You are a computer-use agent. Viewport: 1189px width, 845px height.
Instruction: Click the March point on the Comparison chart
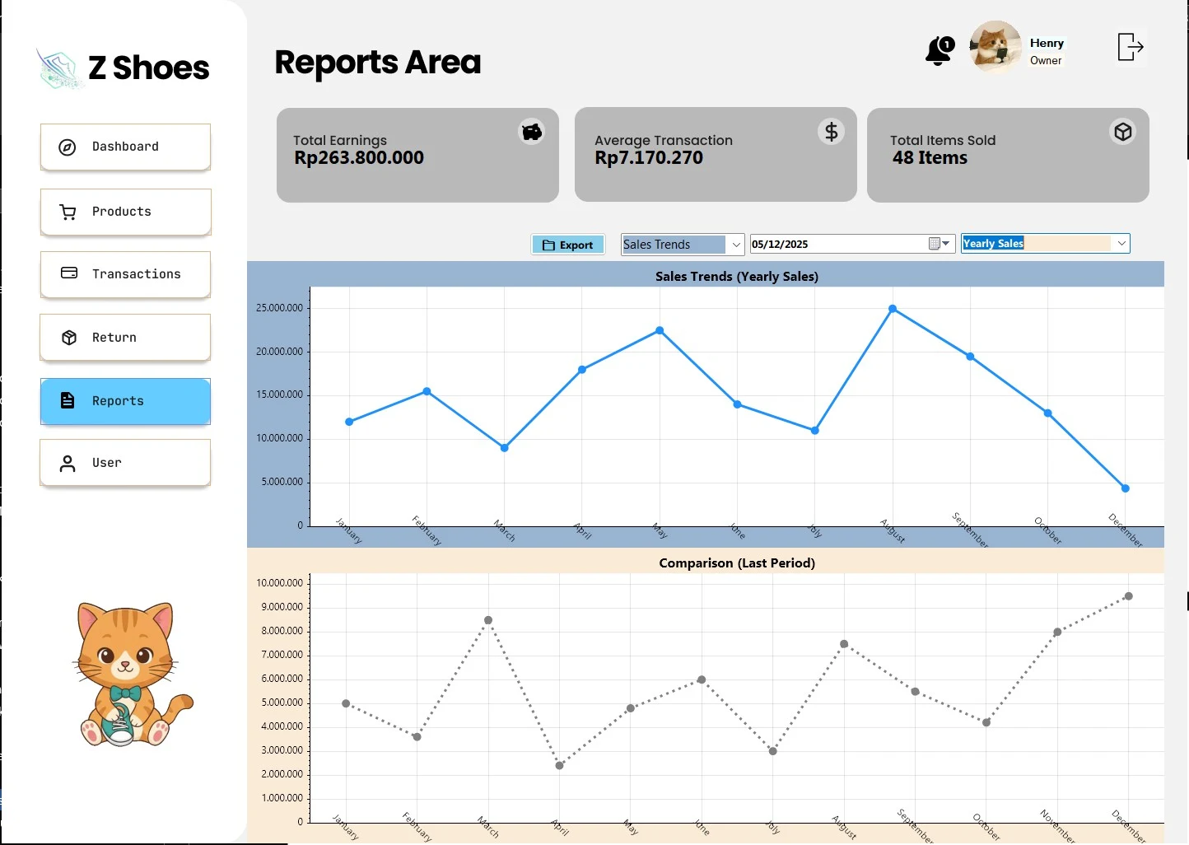pos(488,620)
